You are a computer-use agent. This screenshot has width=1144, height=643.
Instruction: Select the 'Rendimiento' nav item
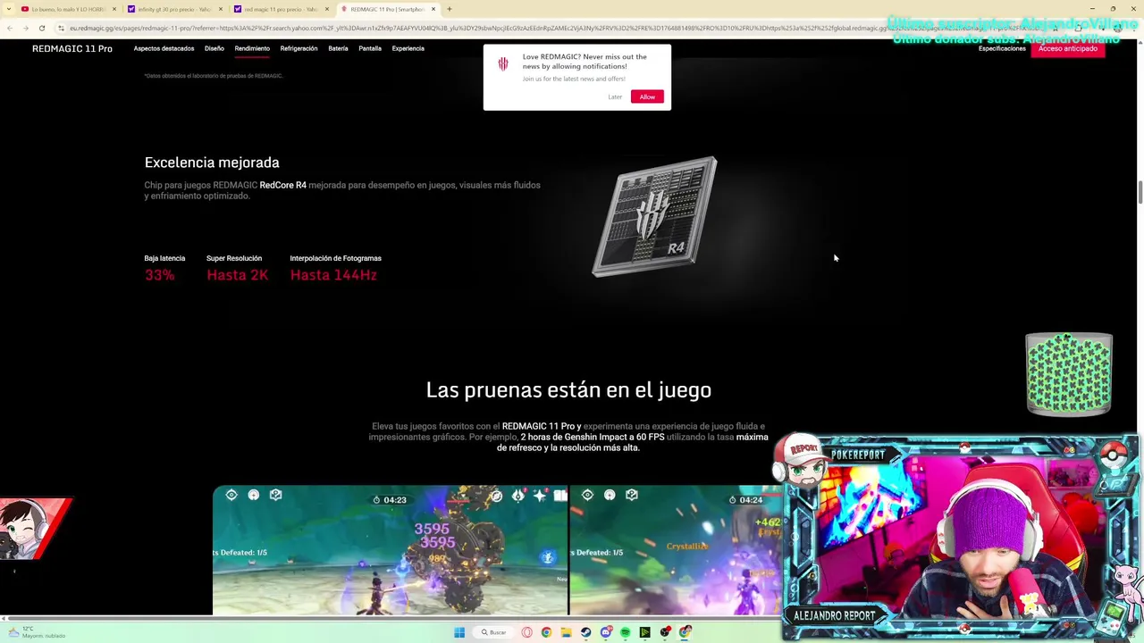coord(252,48)
